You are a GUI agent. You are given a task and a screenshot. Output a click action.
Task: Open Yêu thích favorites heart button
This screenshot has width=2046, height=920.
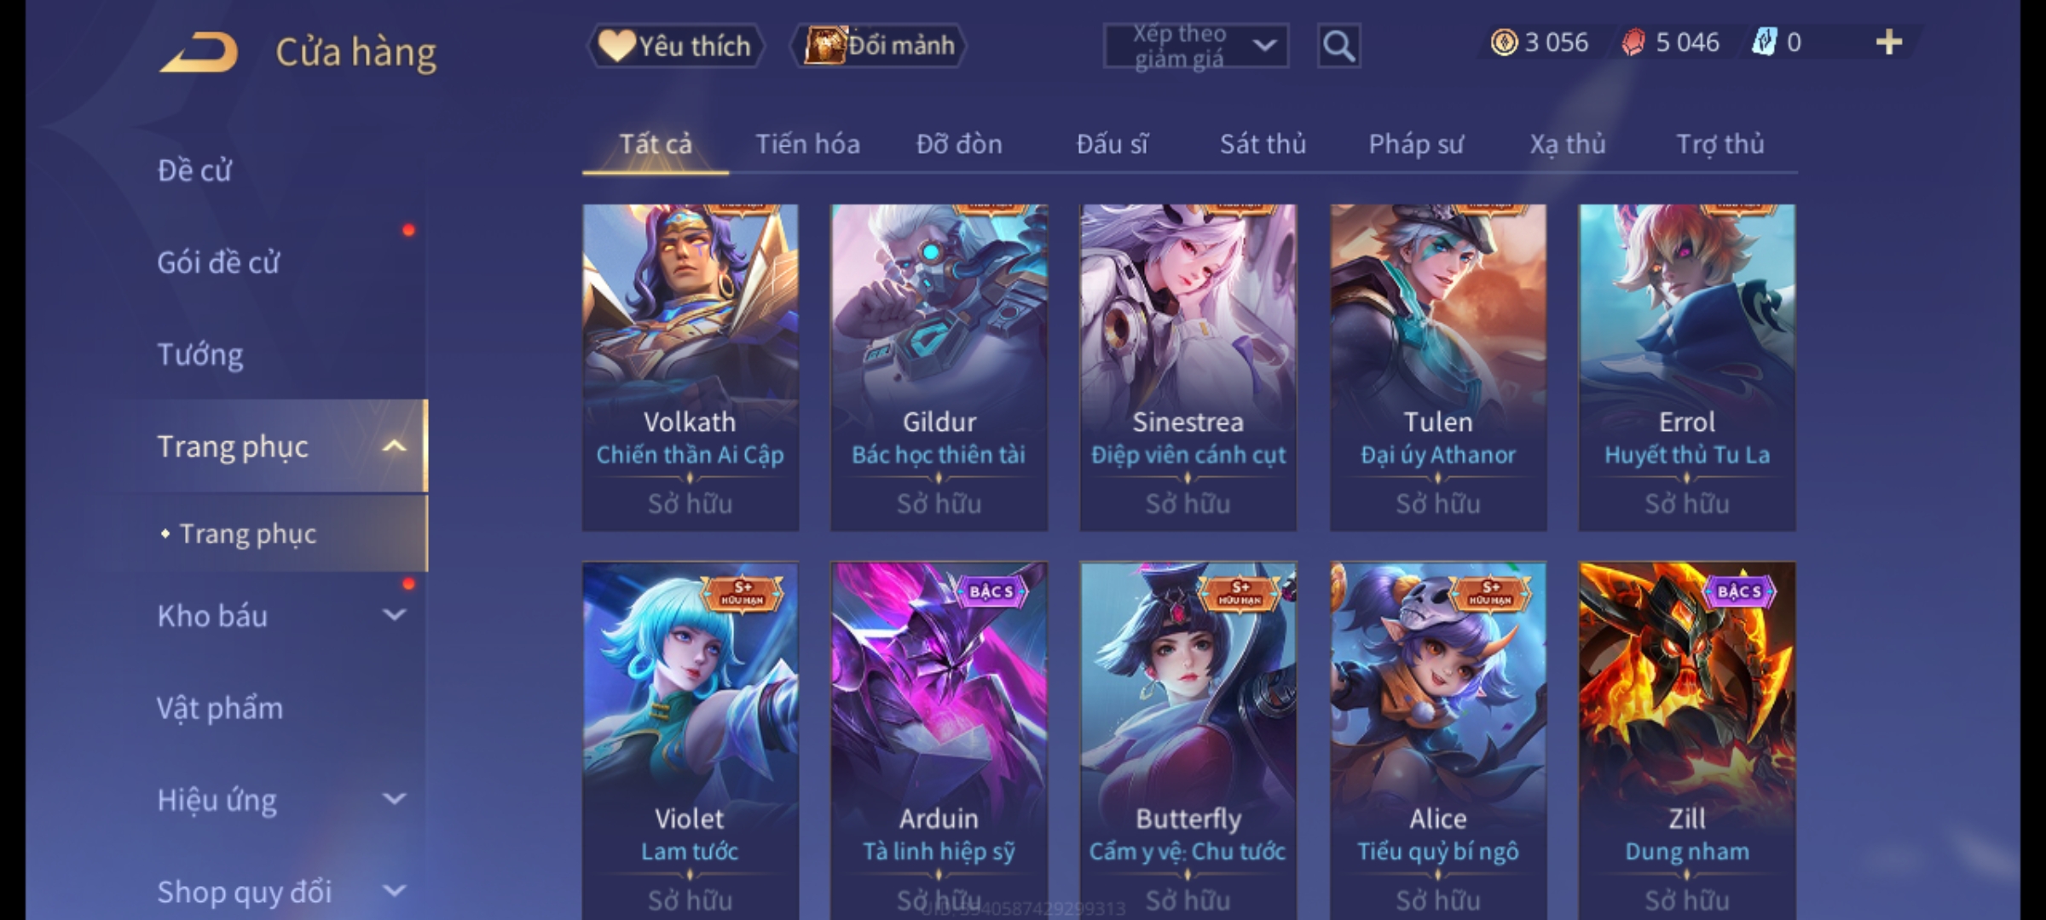click(x=675, y=46)
